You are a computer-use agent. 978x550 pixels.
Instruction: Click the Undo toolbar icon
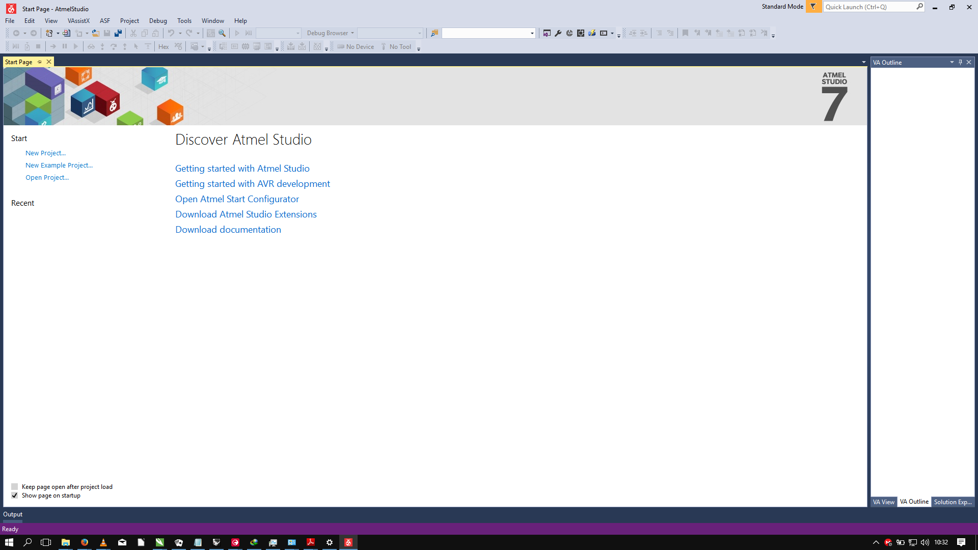click(x=171, y=33)
